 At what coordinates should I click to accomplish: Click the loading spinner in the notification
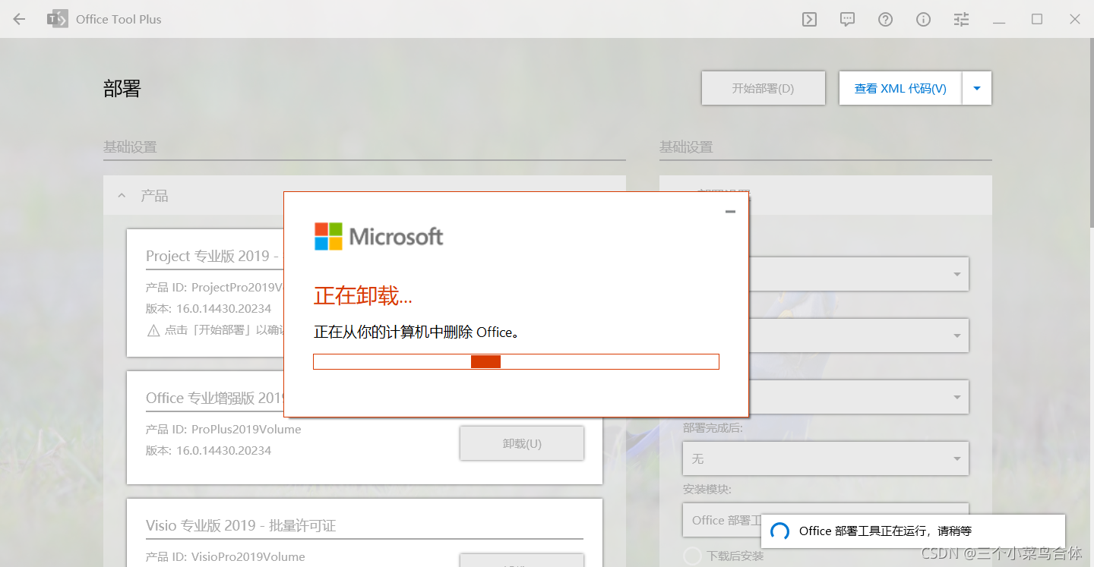pos(779,531)
